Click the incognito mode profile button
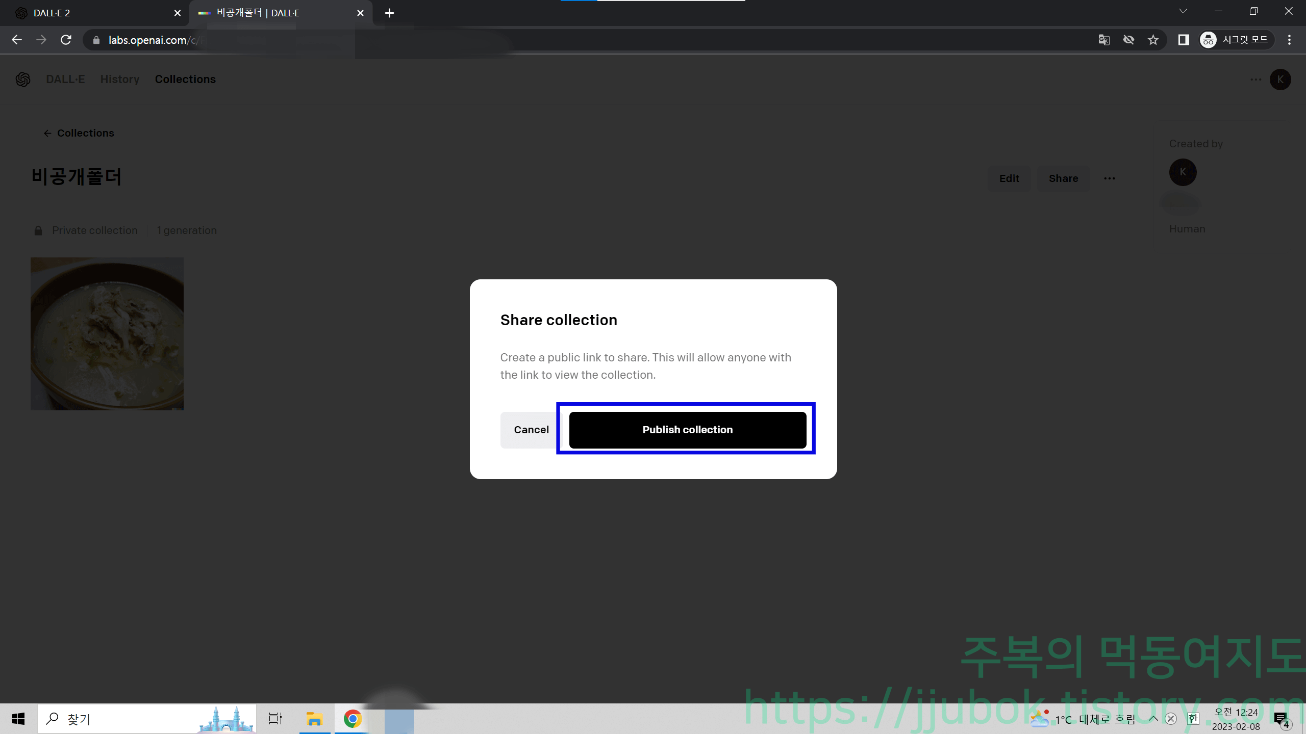This screenshot has width=1306, height=734. tap(1236, 40)
